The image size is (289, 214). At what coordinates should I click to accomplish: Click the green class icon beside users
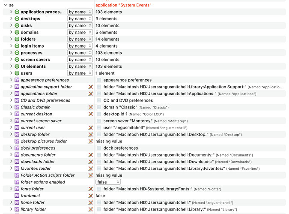pyautogui.click(x=17, y=73)
